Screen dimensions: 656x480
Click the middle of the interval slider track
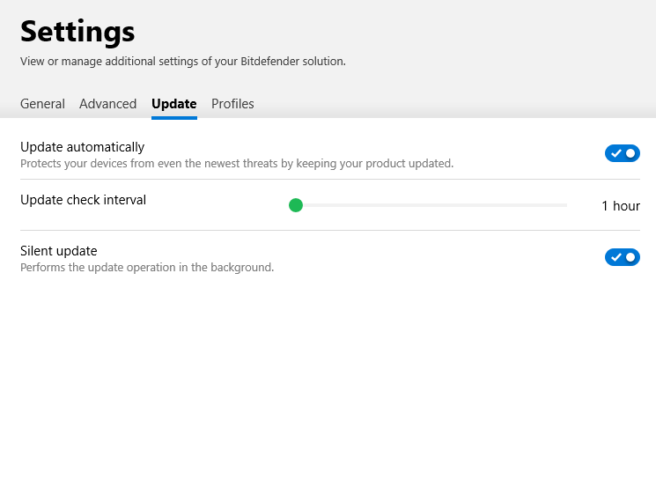pos(431,205)
